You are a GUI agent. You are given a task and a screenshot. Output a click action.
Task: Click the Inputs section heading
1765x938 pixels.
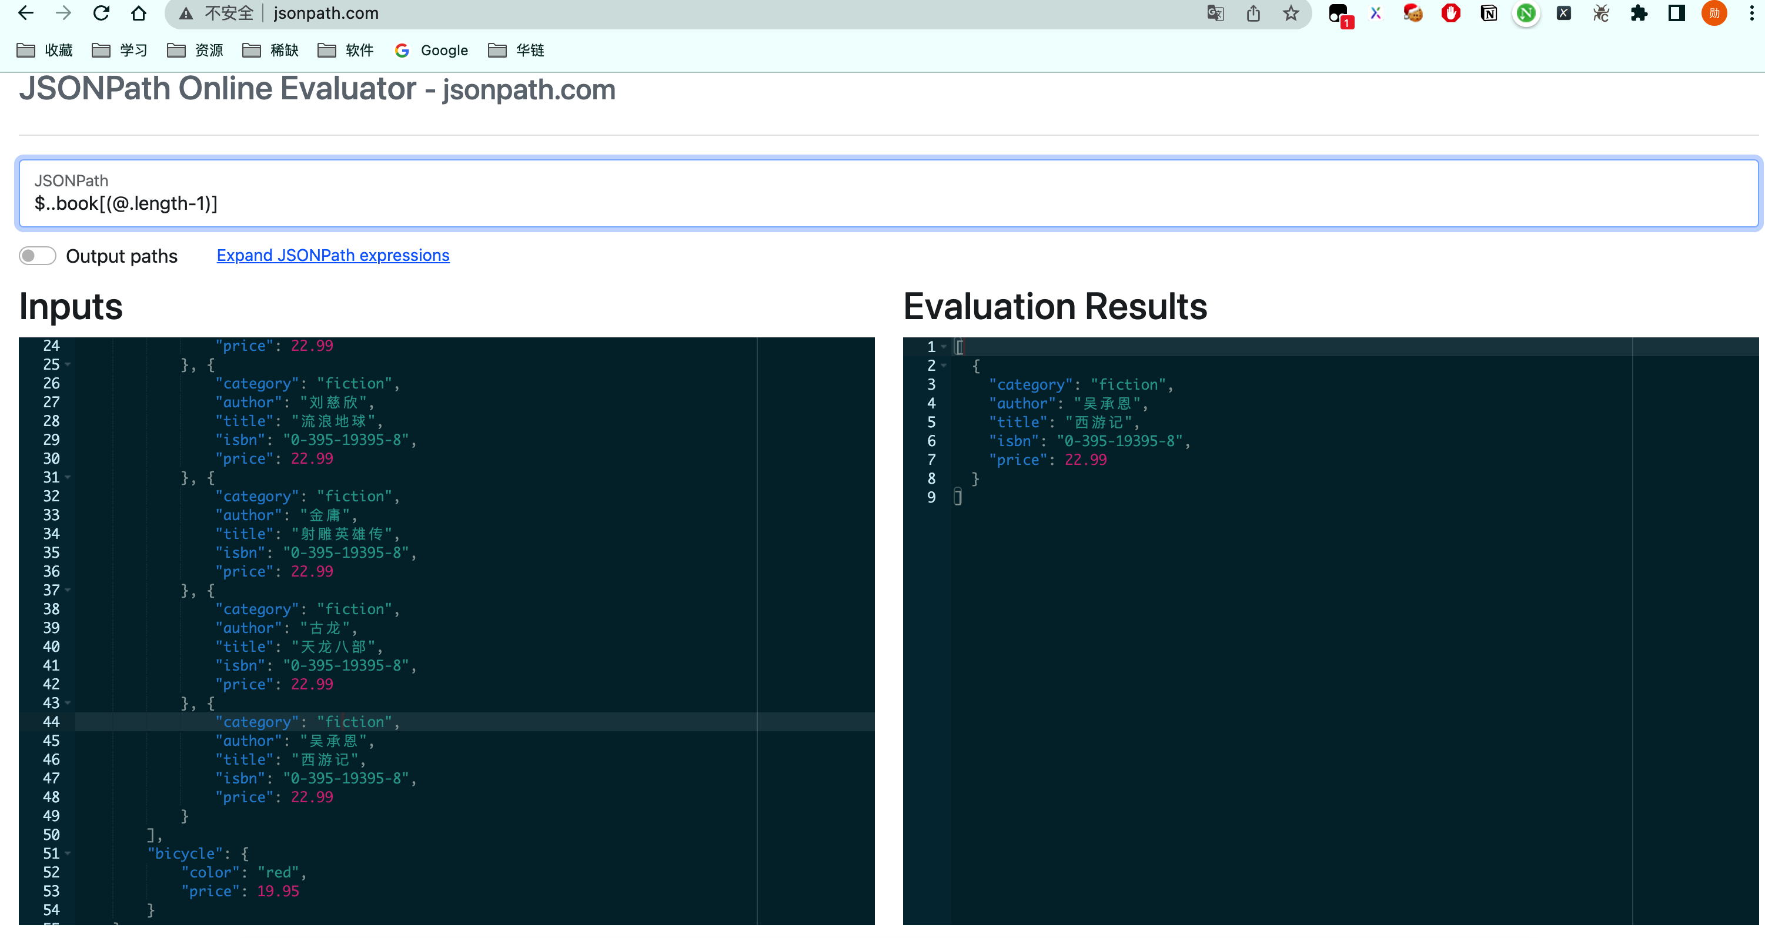coord(71,306)
